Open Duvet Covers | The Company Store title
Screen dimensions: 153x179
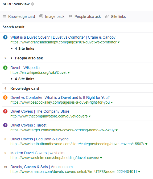tap(40, 111)
